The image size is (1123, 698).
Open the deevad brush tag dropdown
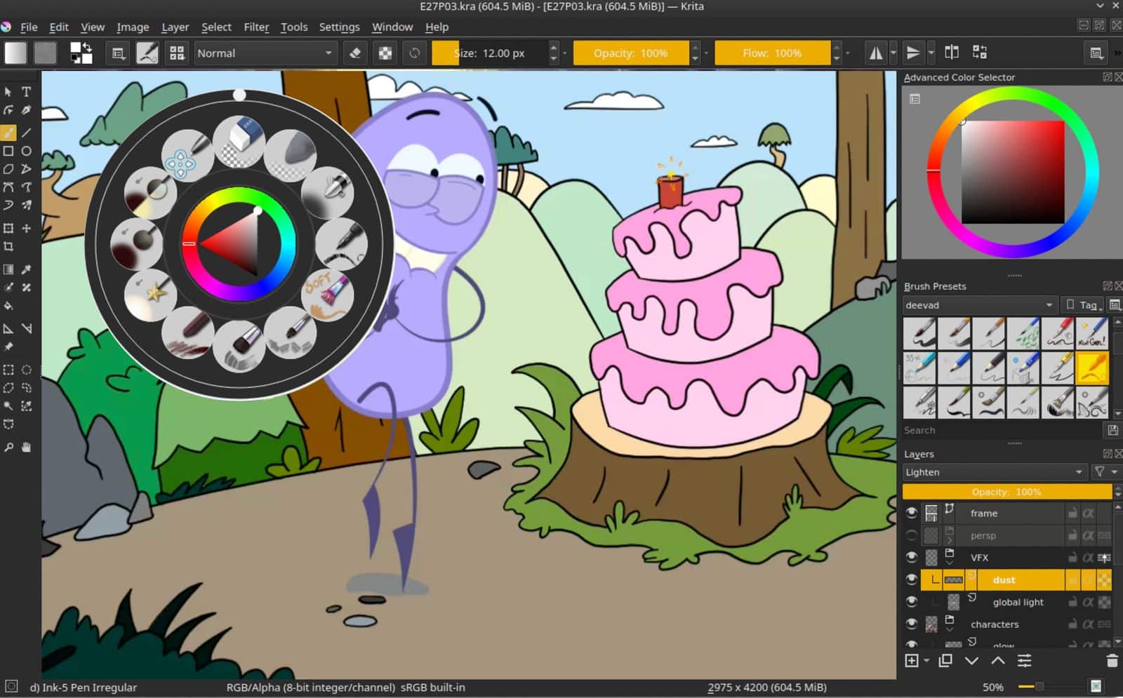[x=979, y=305]
